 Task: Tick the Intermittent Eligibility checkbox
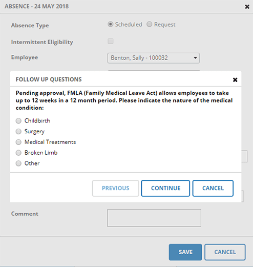(x=111, y=41)
